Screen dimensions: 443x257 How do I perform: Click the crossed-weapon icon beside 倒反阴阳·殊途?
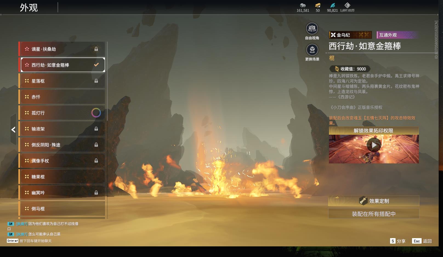[x=27, y=145]
